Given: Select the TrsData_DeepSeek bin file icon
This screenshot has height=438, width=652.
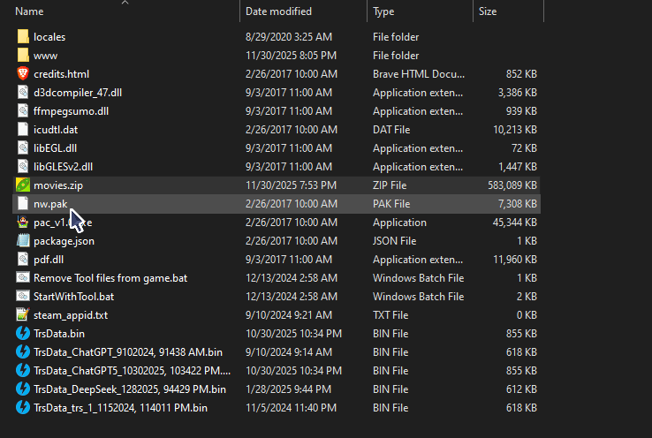Looking at the screenshot, I should [23, 389].
